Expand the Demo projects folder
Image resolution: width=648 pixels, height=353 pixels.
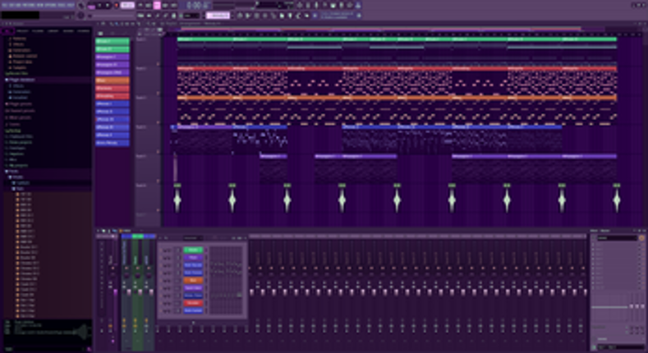(x=20, y=143)
